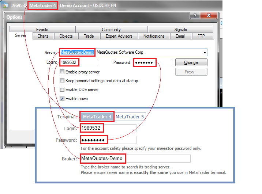Click the MetaTrader application icon in title bar
Image resolution: width=262 pixels, height=194 pixels.
(6, 5)
